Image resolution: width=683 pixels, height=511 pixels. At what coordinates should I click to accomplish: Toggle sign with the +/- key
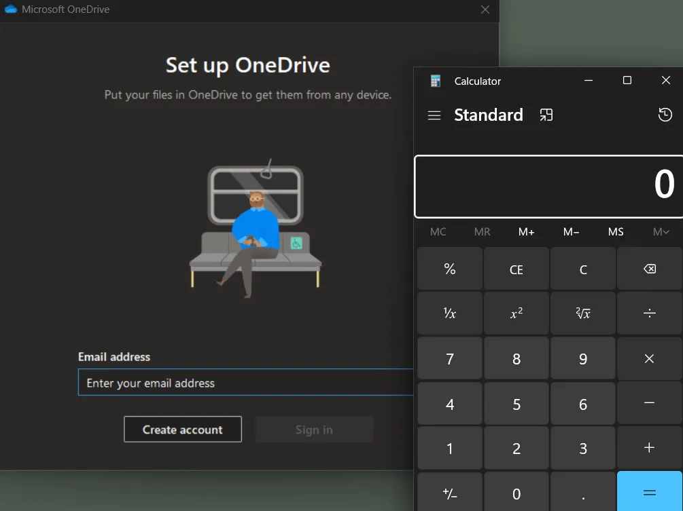click(x=449, y=493)
